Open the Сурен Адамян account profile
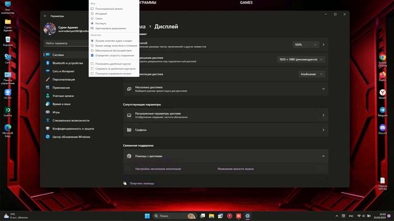The height and width of the screenshot is (221, 394). coord(66,29)
